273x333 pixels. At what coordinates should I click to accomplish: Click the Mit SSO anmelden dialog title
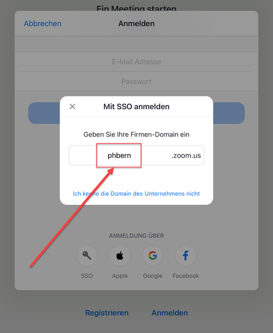tap(136, 106)
